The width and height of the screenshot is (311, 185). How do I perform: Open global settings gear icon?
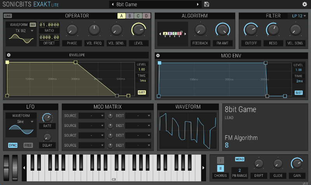(304, 4)
